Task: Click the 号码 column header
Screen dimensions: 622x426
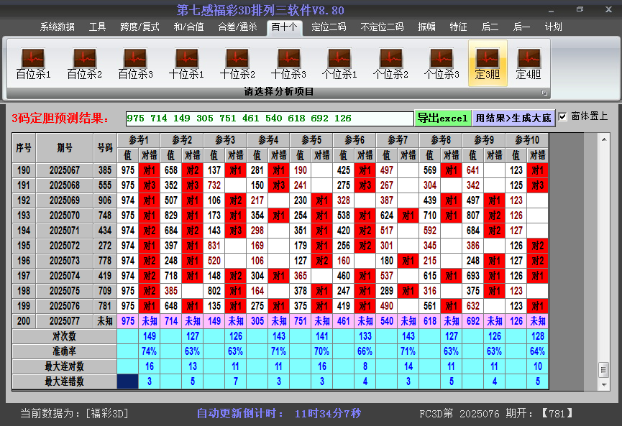Action: 105,148
